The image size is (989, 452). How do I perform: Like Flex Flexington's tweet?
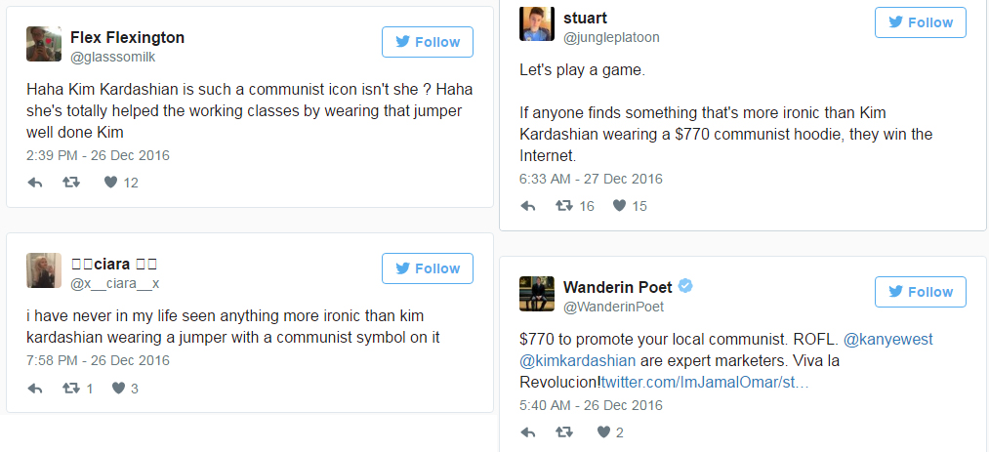pyautogui.click(x=110, y=182)
